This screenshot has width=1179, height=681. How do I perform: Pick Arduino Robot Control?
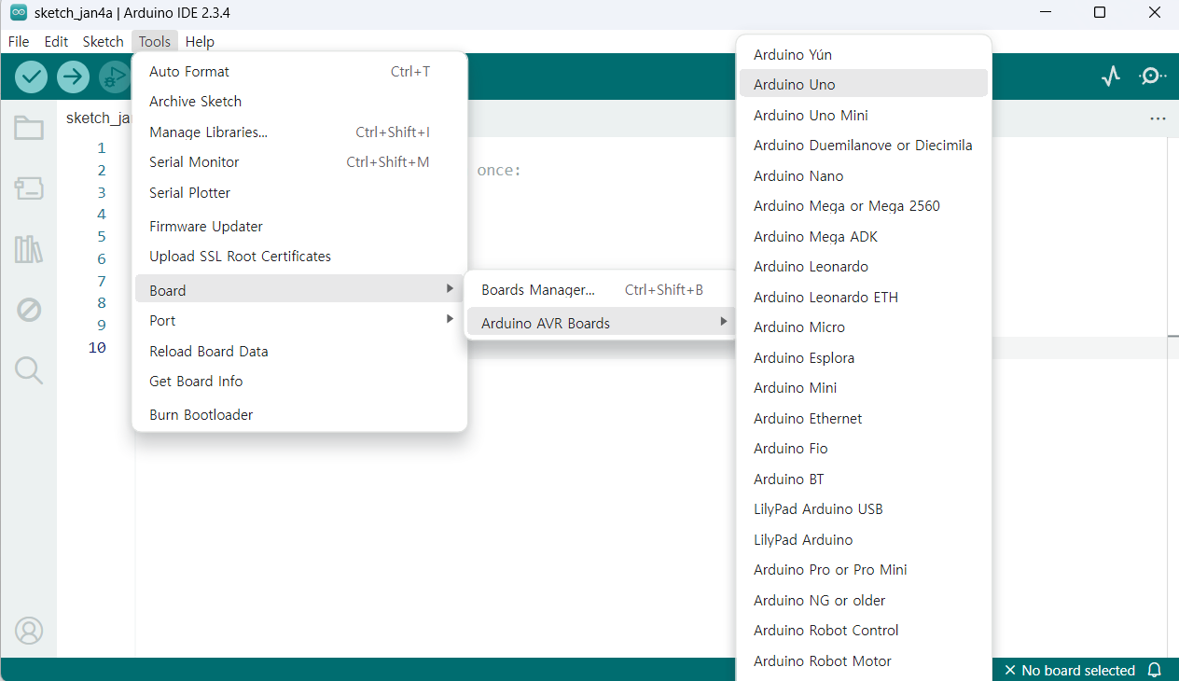pos(864,630)
